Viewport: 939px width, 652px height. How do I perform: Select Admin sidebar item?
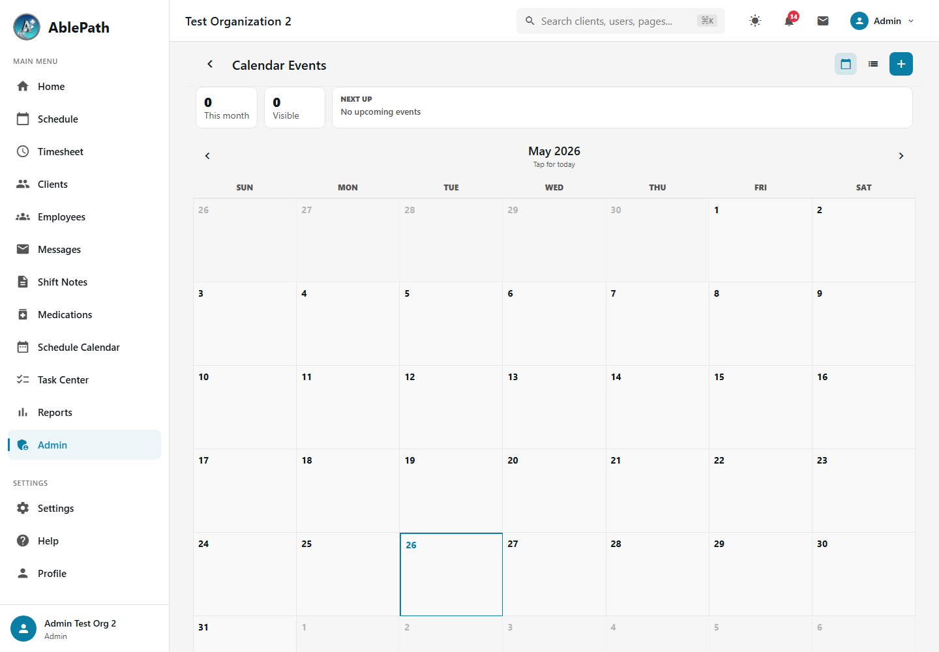pos(84,445)
